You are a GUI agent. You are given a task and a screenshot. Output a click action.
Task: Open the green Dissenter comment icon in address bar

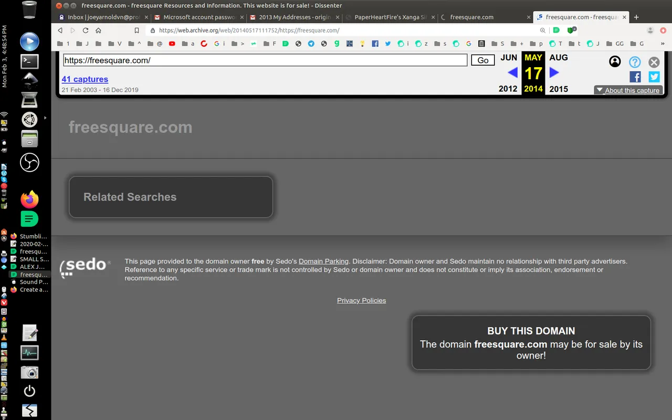(x=556, y=30)
